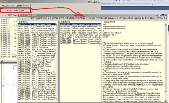Viewport: 169px width, 103px height.
Task: Pick Engine Requested Speed Control SPN 696
Action: pyautogui.click(x=80, y=27)
